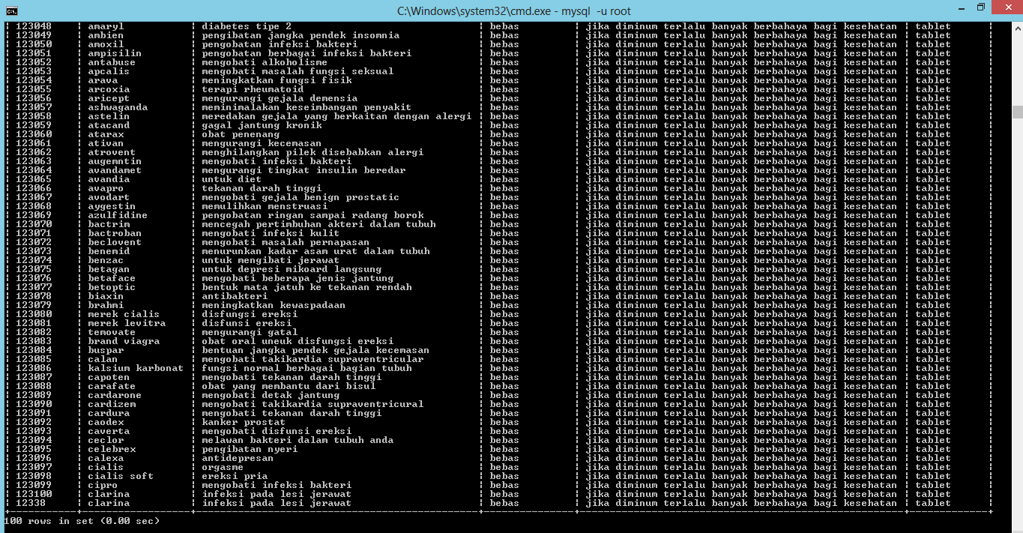Click 'antidepresan' description cell
Viewport: 1023px width, 533px height.
pos(238,458)
